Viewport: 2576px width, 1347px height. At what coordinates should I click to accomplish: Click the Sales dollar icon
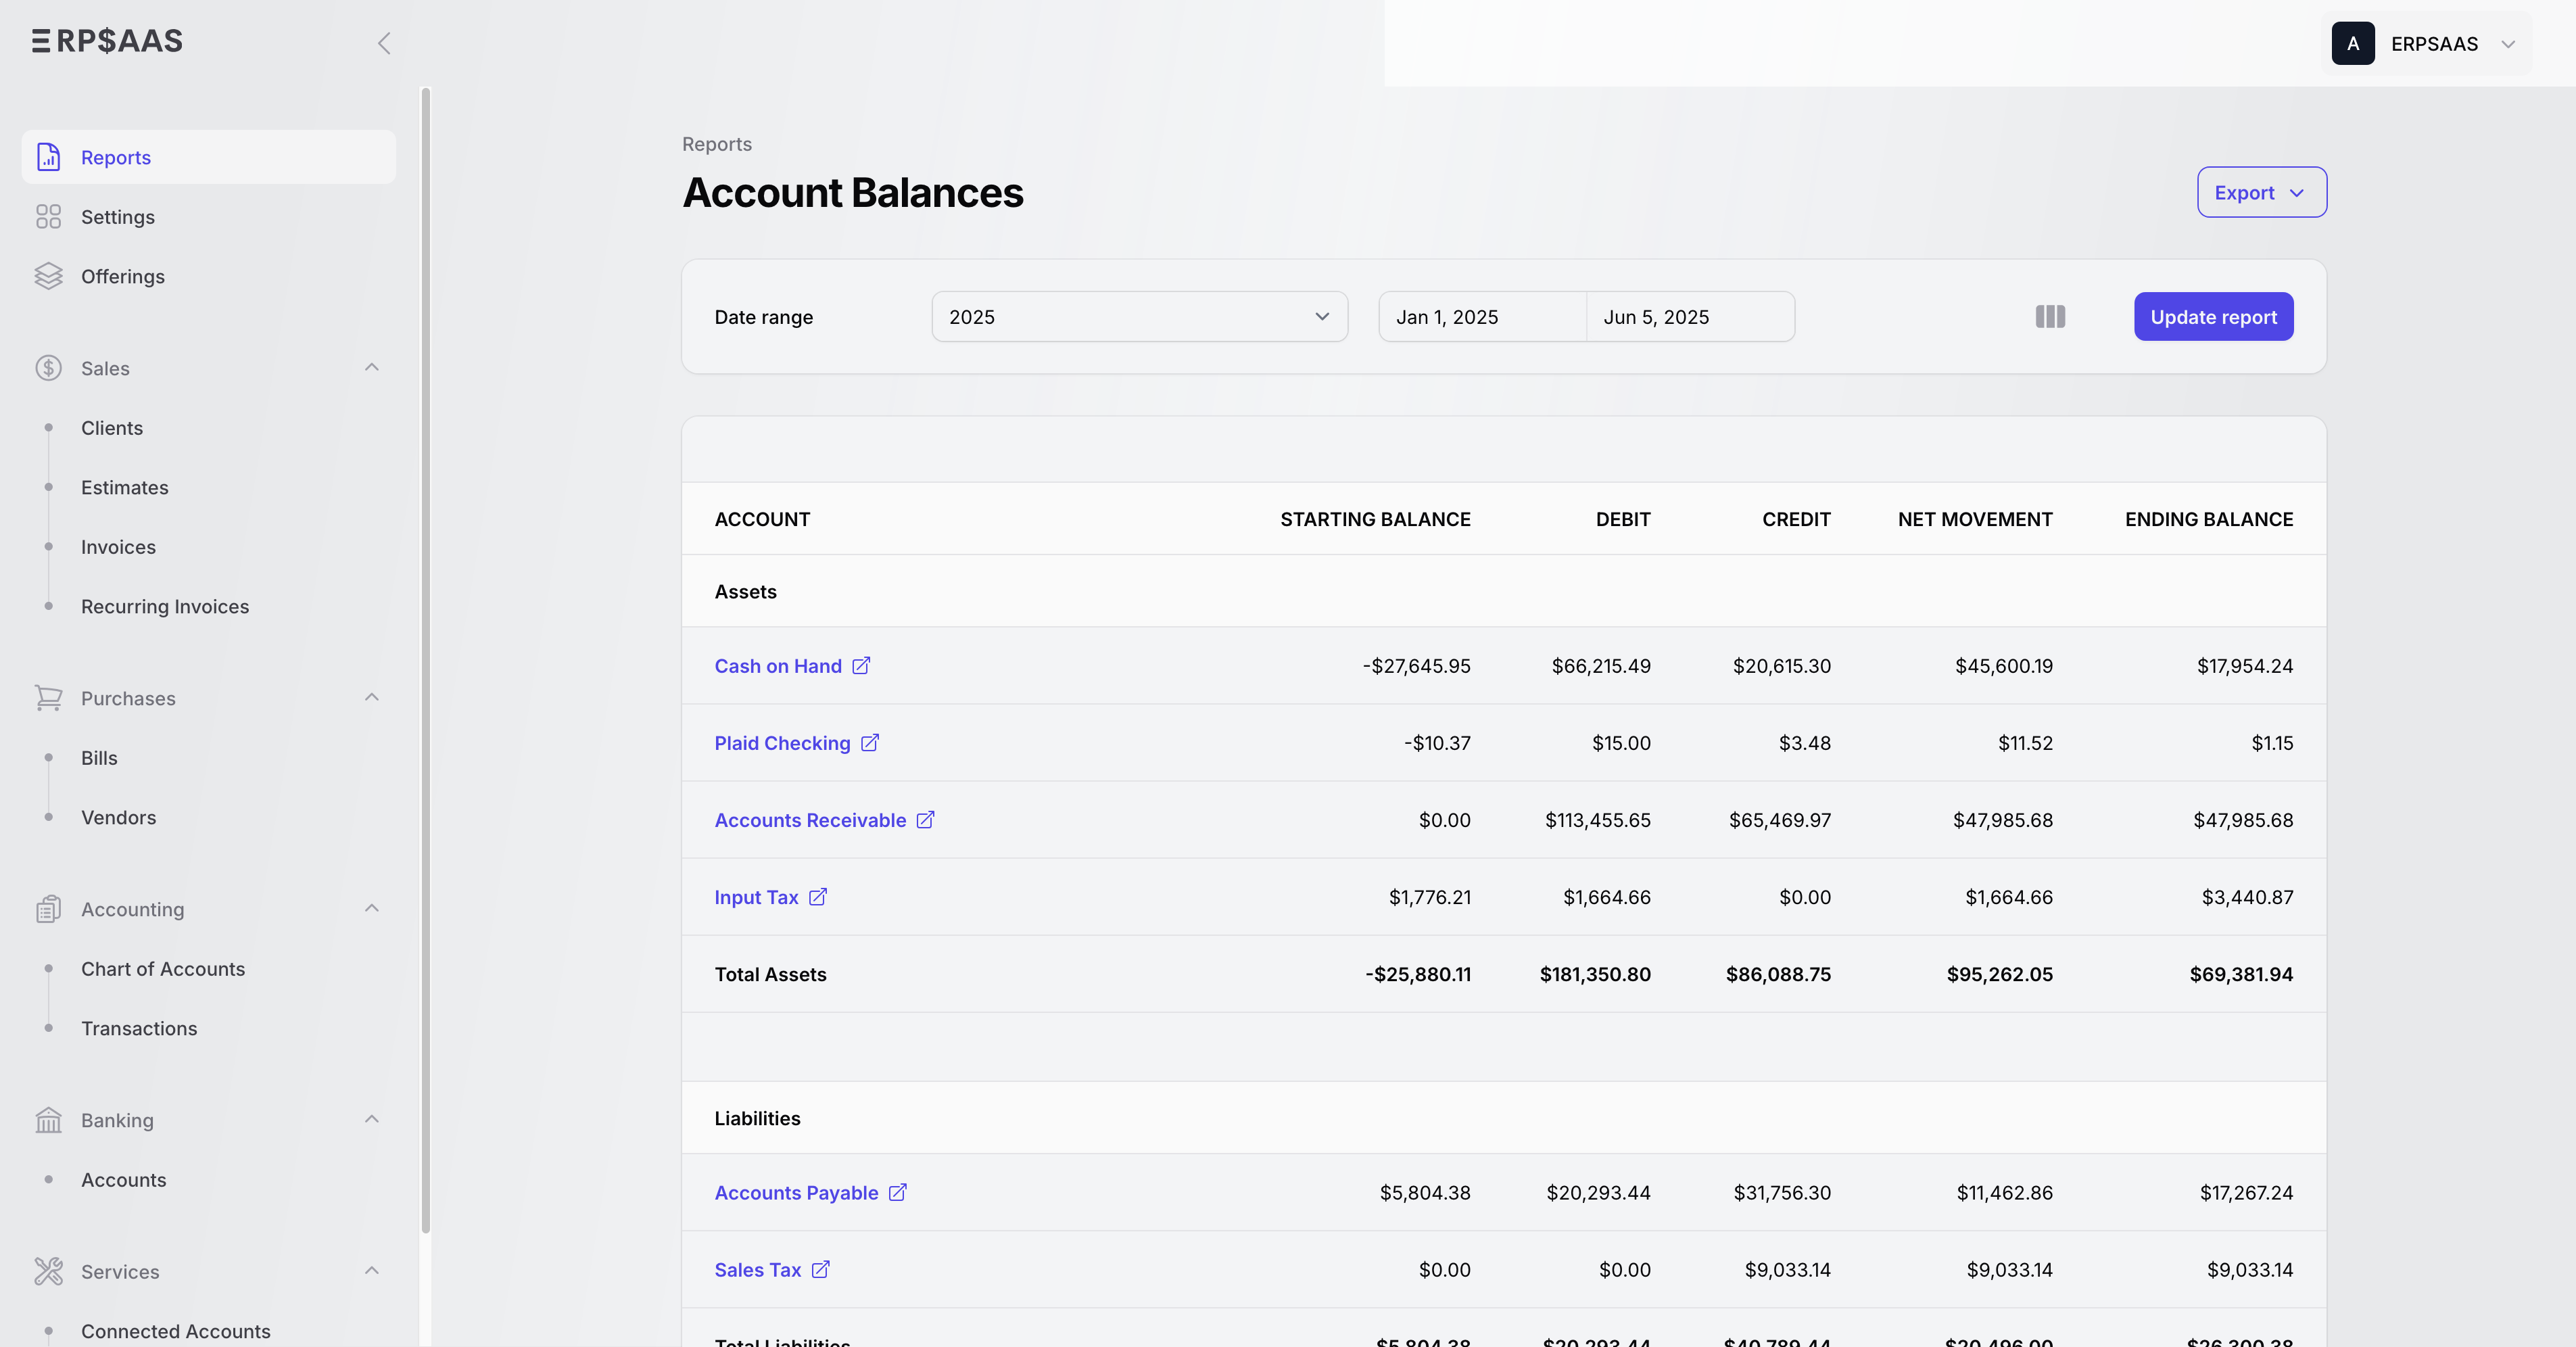(x=48, y=368)
